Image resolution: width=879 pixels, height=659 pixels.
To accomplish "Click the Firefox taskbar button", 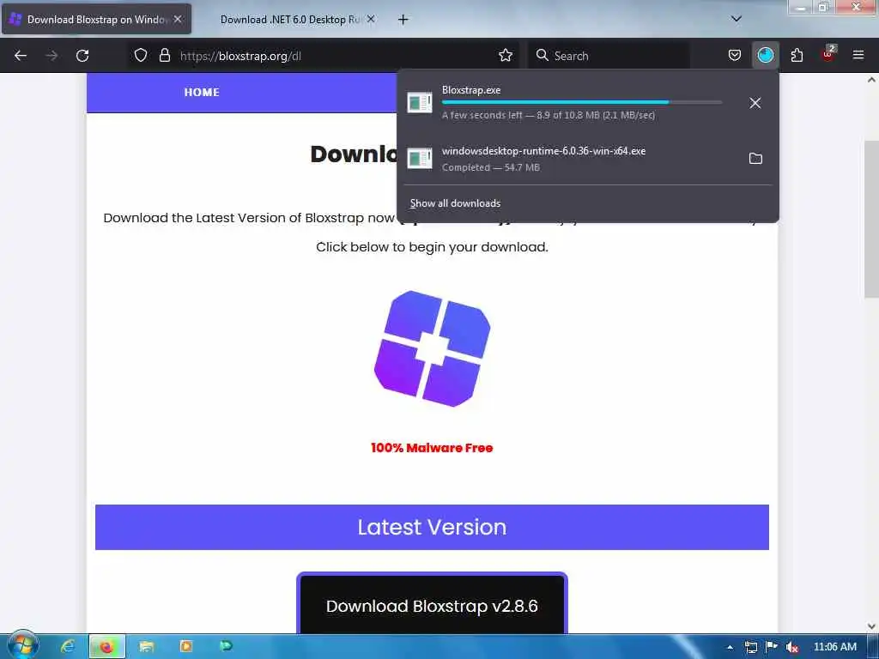I will pos(107,646).
